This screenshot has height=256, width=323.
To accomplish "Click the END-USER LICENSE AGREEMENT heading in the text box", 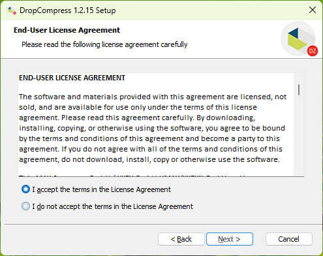I will click(72, 78).
